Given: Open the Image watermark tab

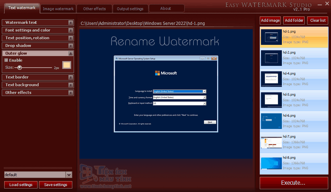Looking at the screenshot, I should click(x=58, y=9).
